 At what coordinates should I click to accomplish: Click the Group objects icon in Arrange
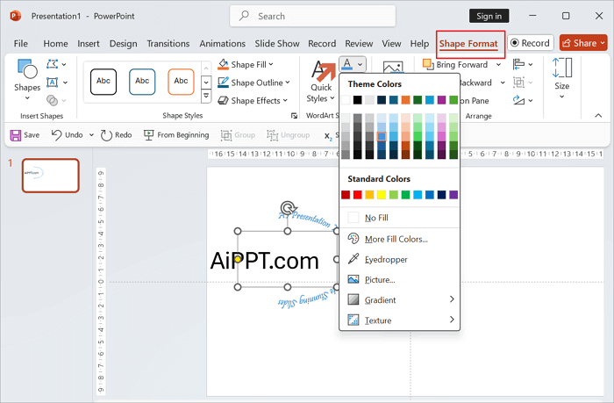pos(518,83)
